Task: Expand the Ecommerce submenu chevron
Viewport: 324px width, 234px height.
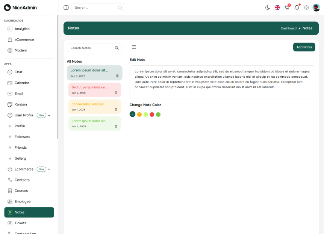Action: click(49, 169)
